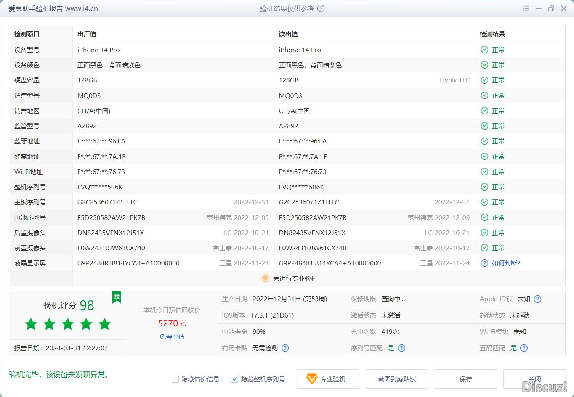Image resolution: width=574 pixels, height=397 pixels.
Task: Select factory 主板序列号 G2C2536071Z1JTTC
Action: click(x=107, y=202)
